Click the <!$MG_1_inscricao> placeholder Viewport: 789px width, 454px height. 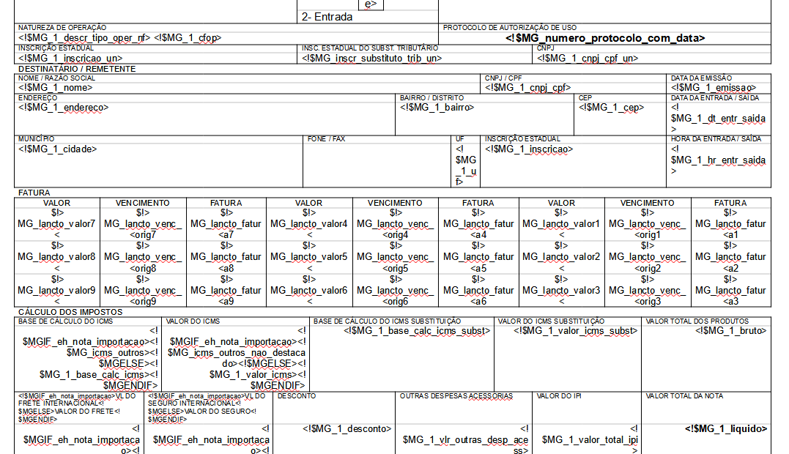pos(529,149)
